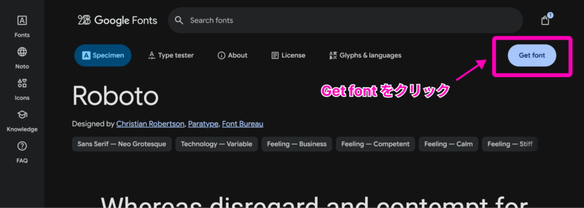
Task: Select Feeling — Competent tag
Action: point(375,144)
